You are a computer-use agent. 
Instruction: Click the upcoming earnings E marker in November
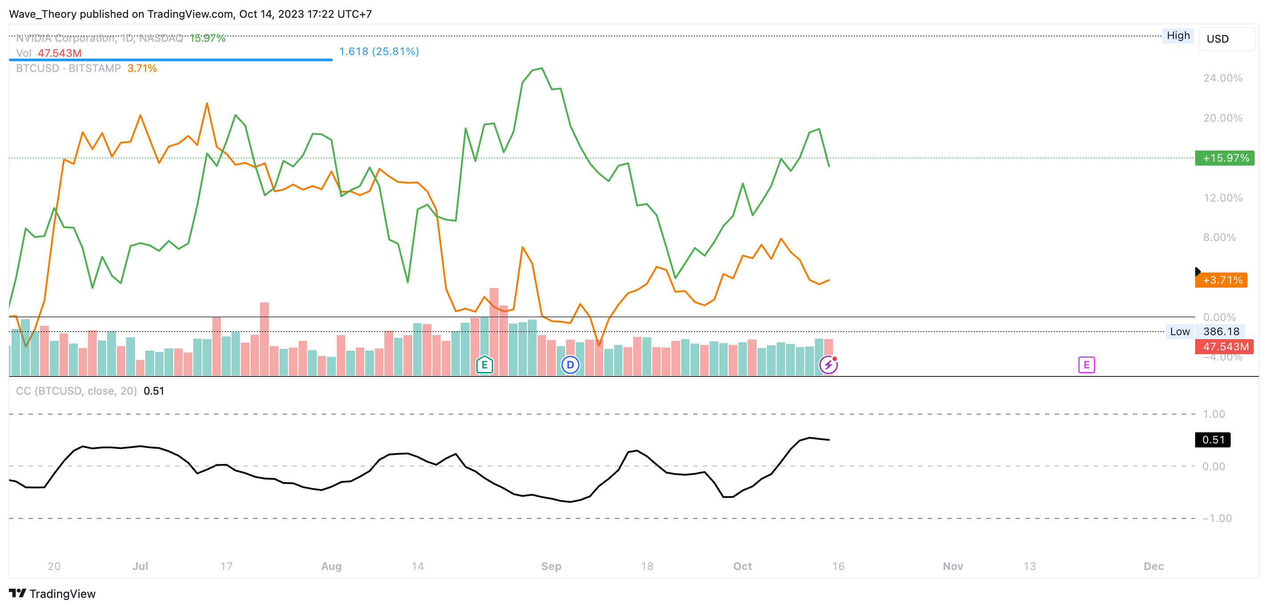[1086, 364]
